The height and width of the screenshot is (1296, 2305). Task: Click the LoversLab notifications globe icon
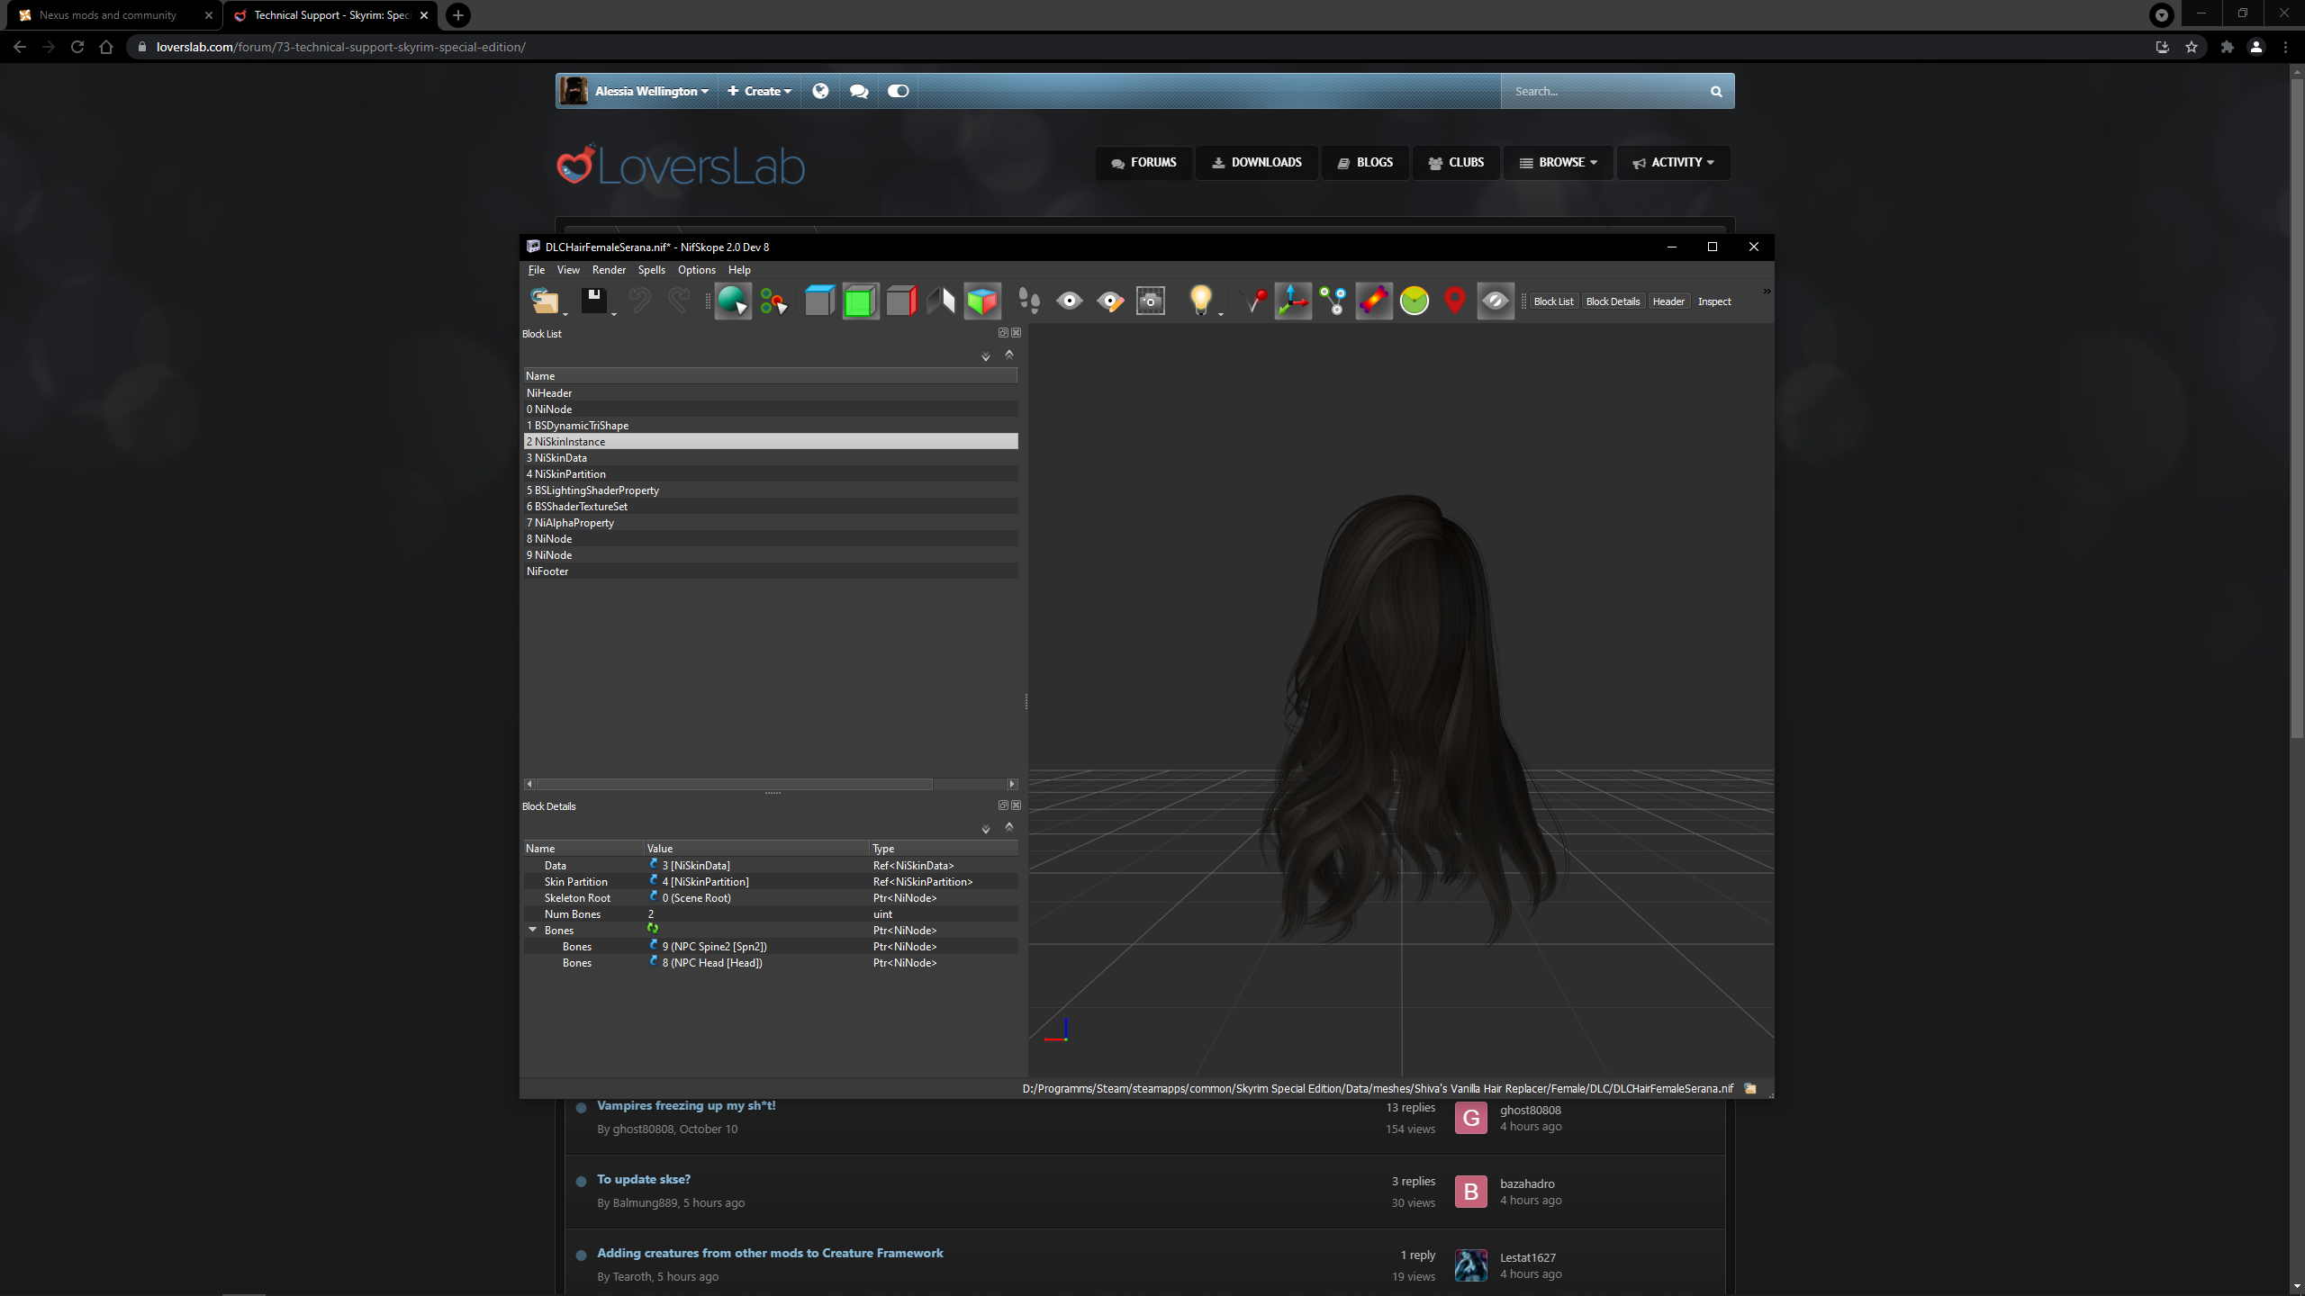tap(820, 91)
